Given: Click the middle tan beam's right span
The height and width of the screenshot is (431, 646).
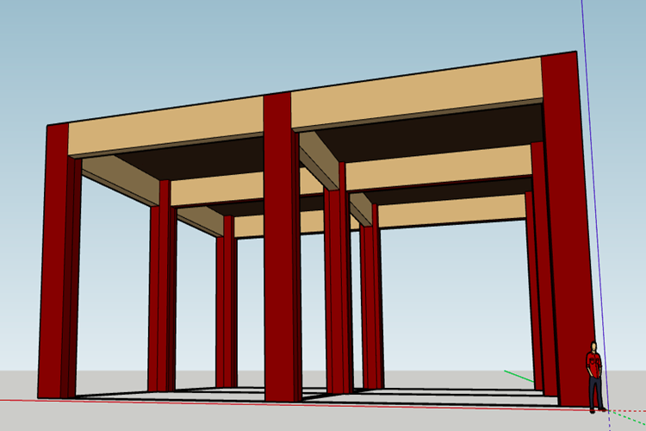Looking at the screenshot, I should point(438,168).
